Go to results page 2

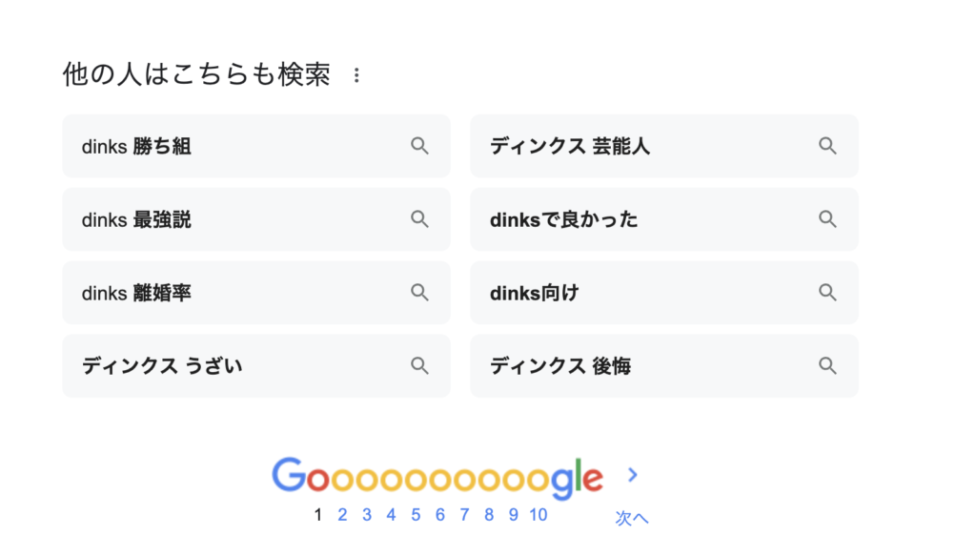tap(342, 515)
